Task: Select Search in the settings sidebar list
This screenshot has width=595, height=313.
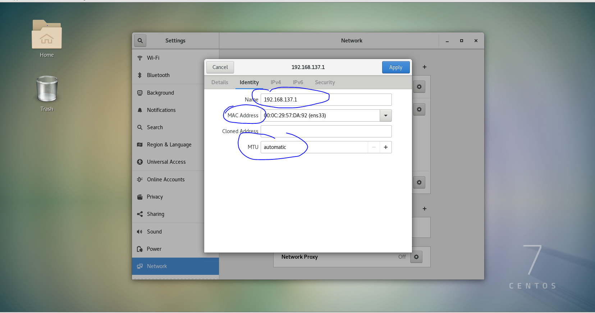Action: [175, 127]
